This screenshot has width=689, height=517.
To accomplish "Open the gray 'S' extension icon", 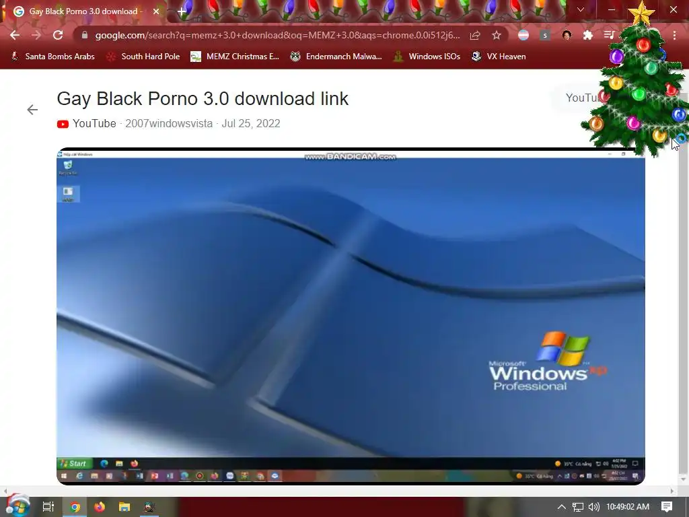I will tap(545, 35).
